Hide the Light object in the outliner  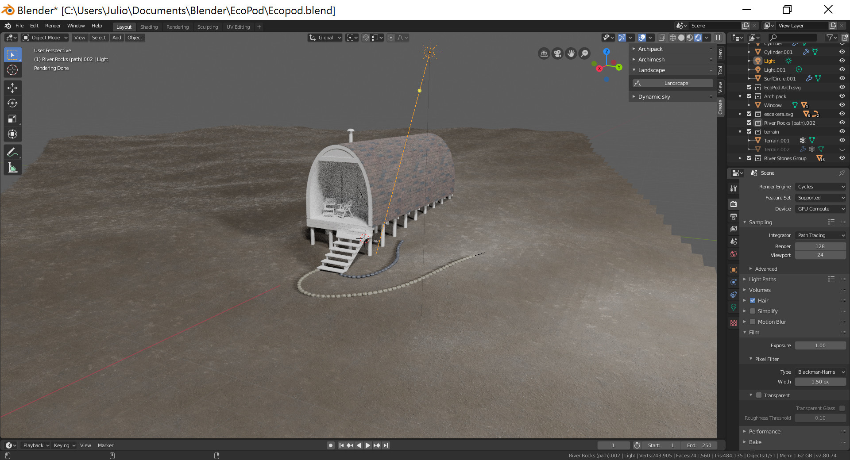pyautogui.click(x=842, y=61)
